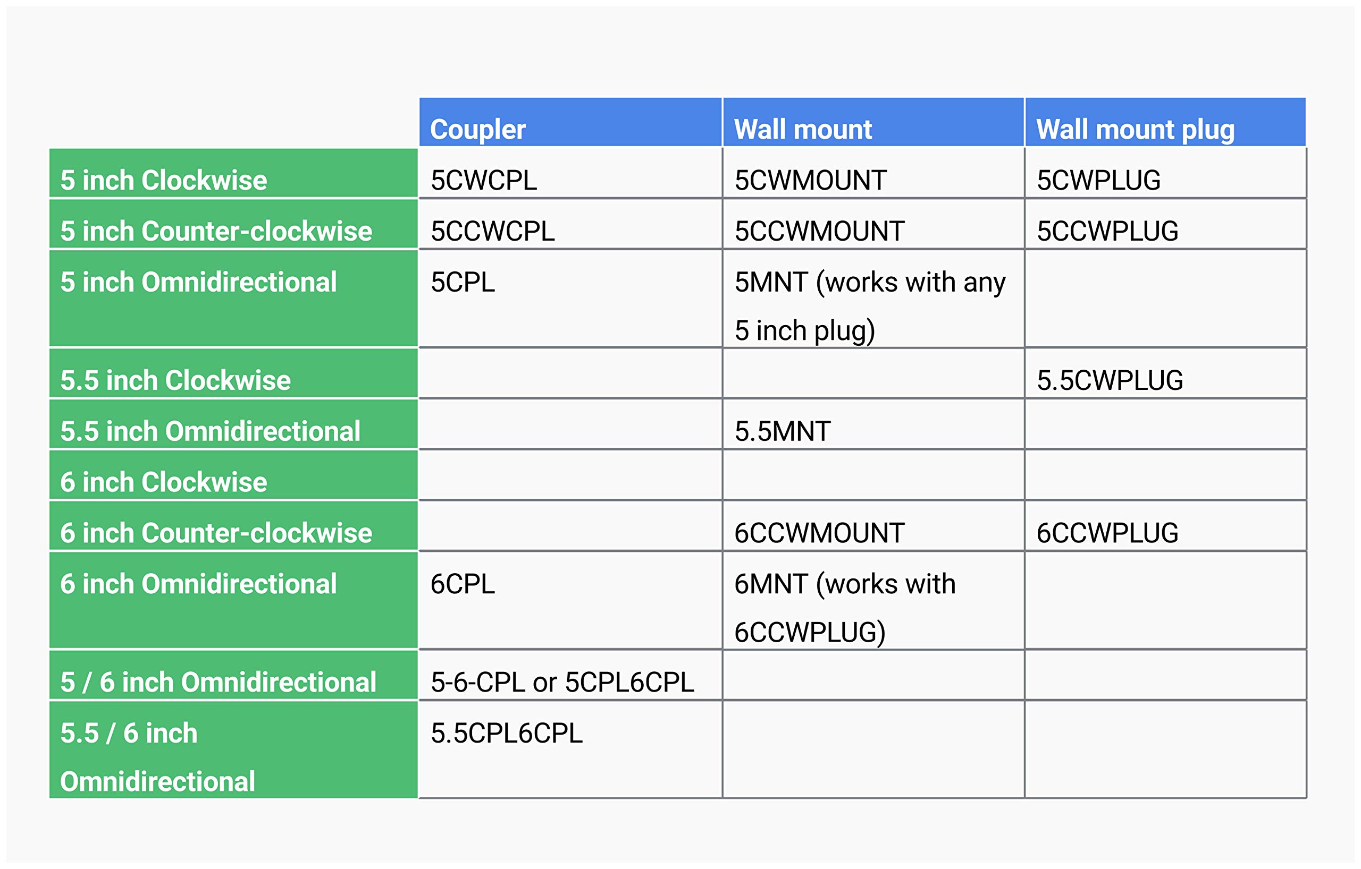
Task: Click the 6 inch Clockwise row label
Action: click(x=233, y=474)
